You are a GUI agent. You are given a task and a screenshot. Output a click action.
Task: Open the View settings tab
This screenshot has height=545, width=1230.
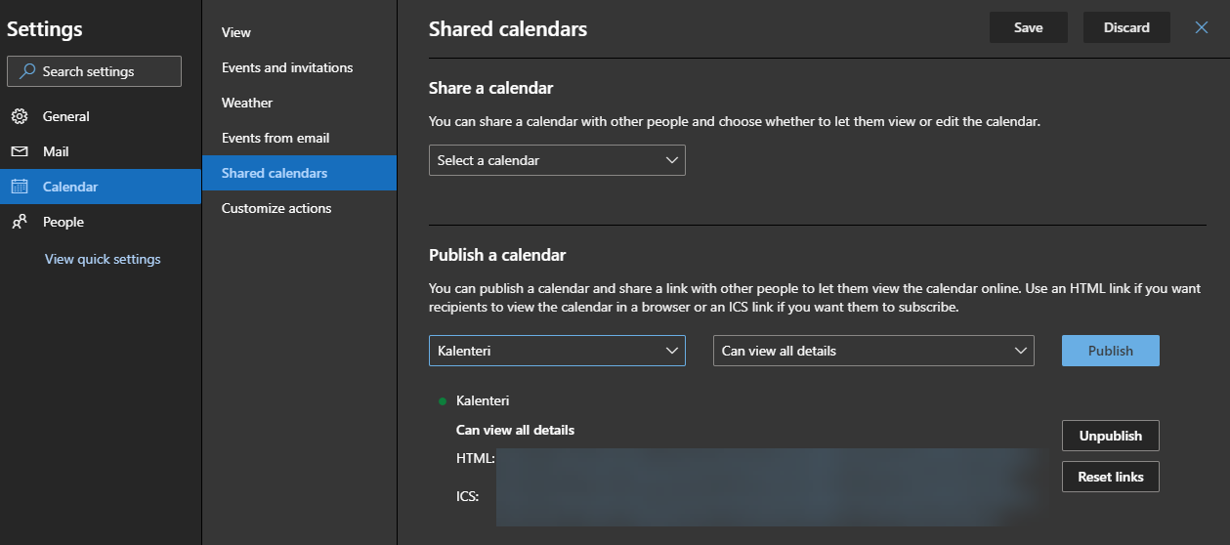click(236, 32)
